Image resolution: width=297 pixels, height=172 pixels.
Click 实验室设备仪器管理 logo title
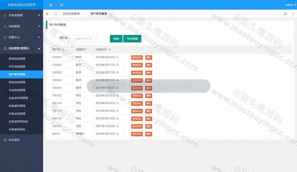pyautogui.click(x=21, y=5)
